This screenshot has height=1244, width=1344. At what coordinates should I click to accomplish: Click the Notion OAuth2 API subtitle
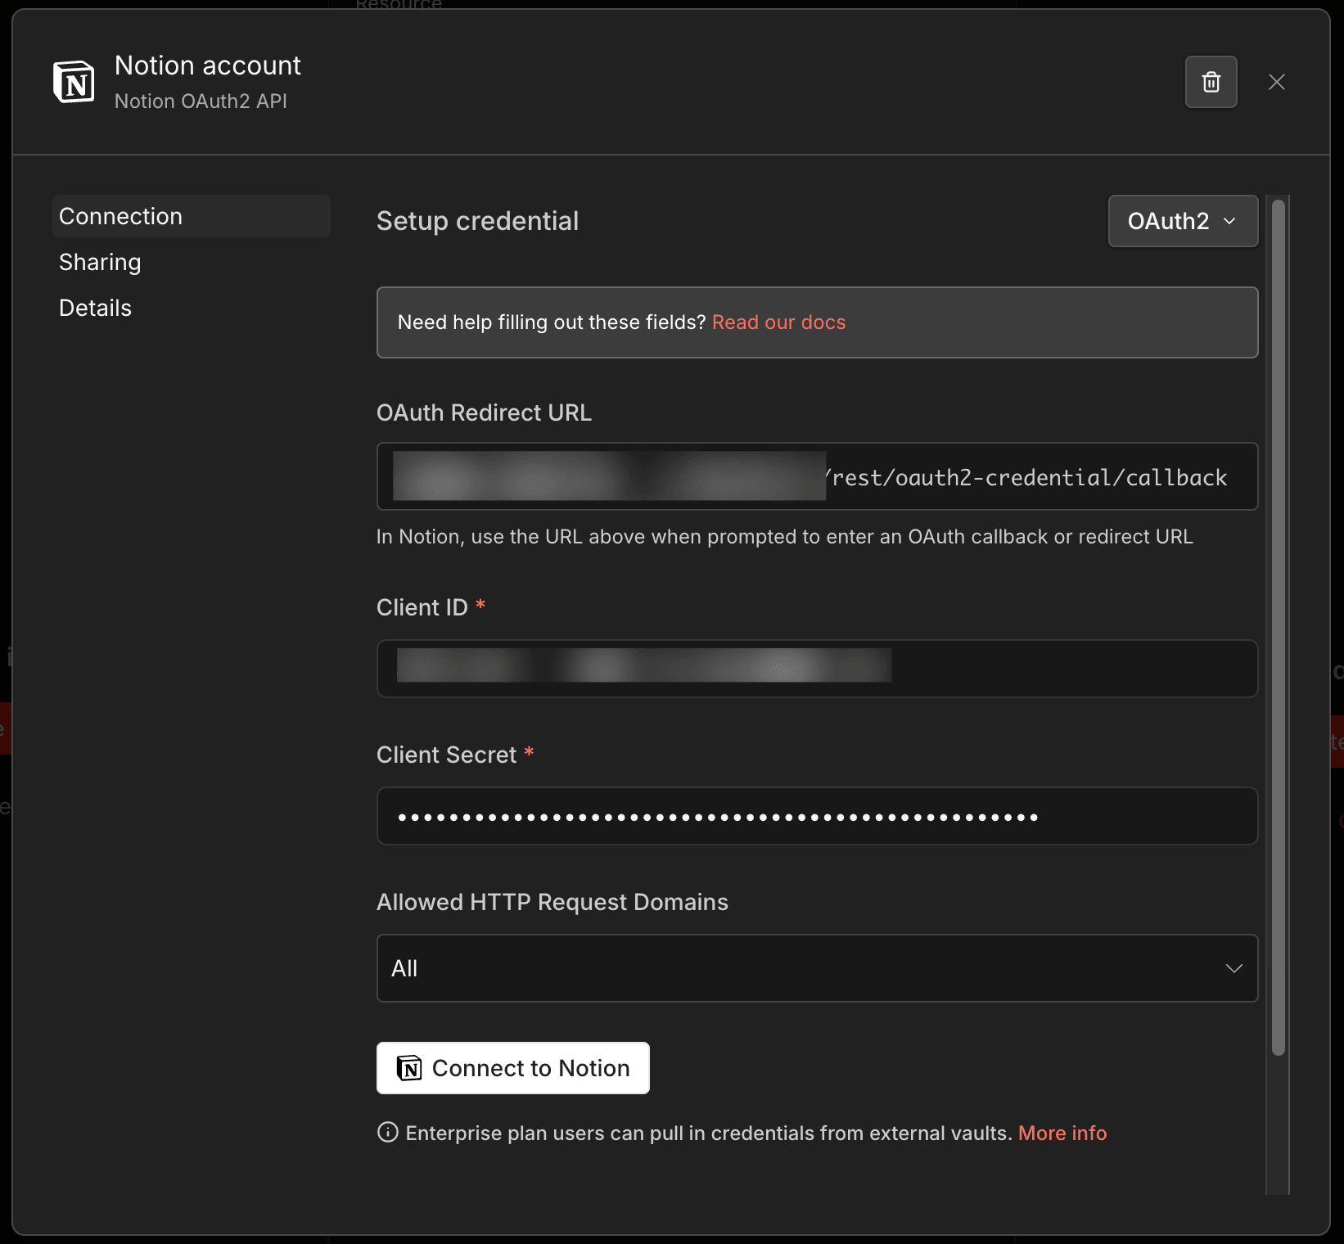click(x=201, y=101)
